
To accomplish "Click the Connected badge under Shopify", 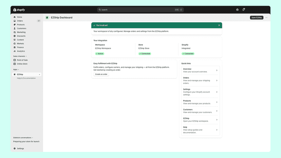I will pyautogui.click(x=188, y=54).
